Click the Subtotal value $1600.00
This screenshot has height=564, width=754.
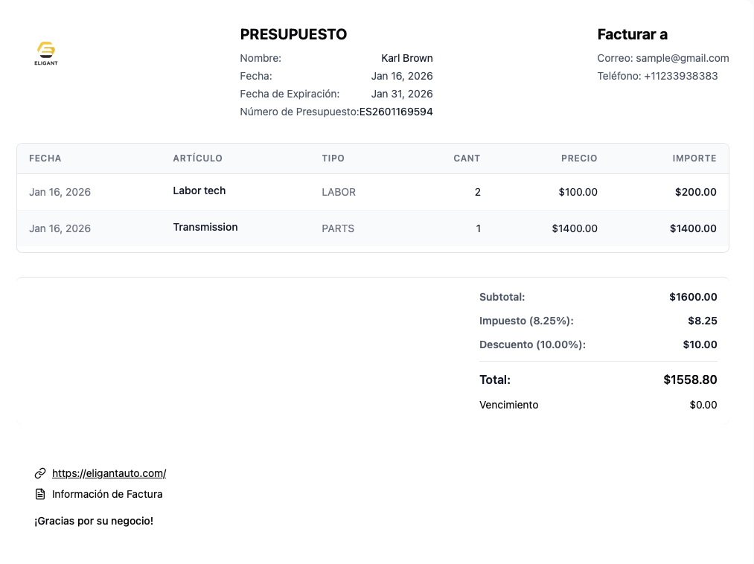point(693,297)
